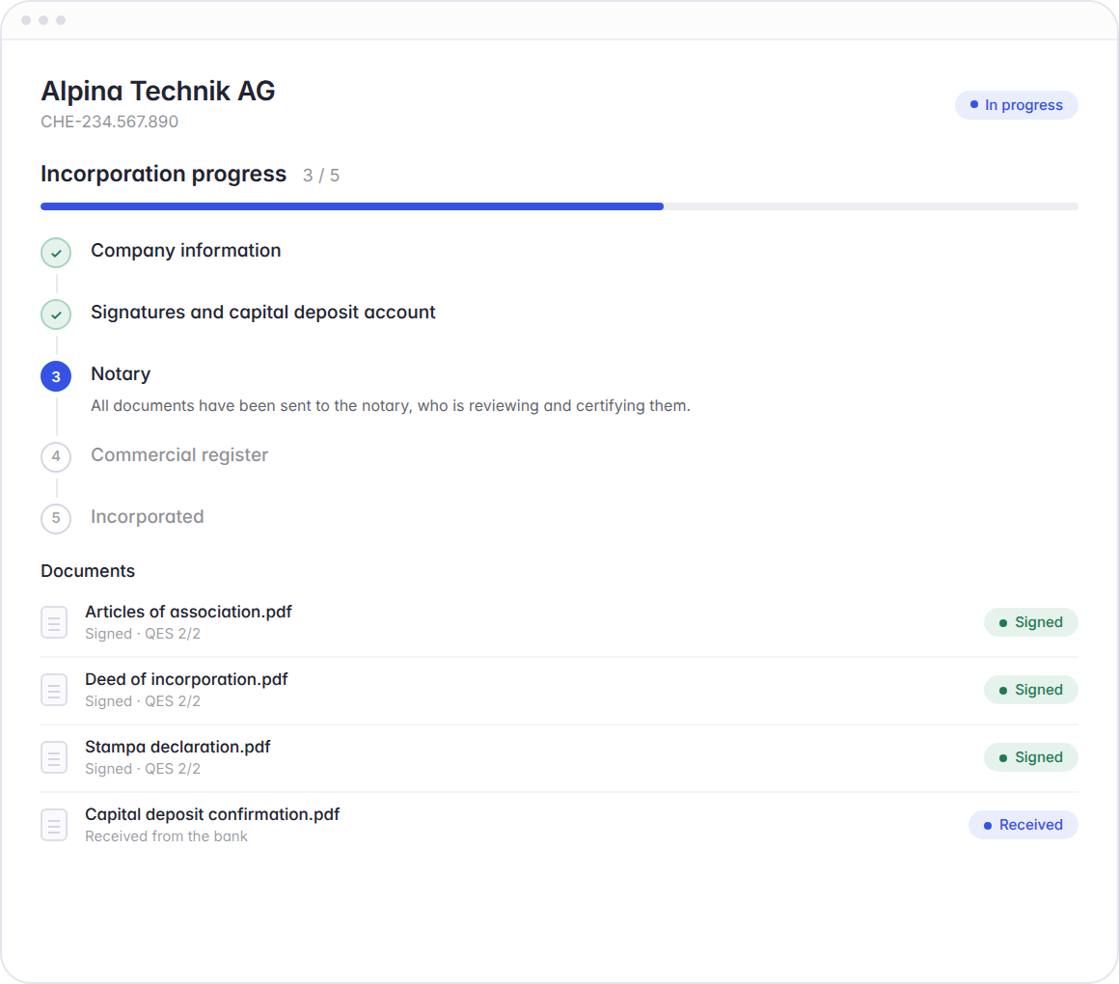The image size is (1119, 984).
Task: Open Stampa declaration.pdf
Action: [x=177, y=747]
